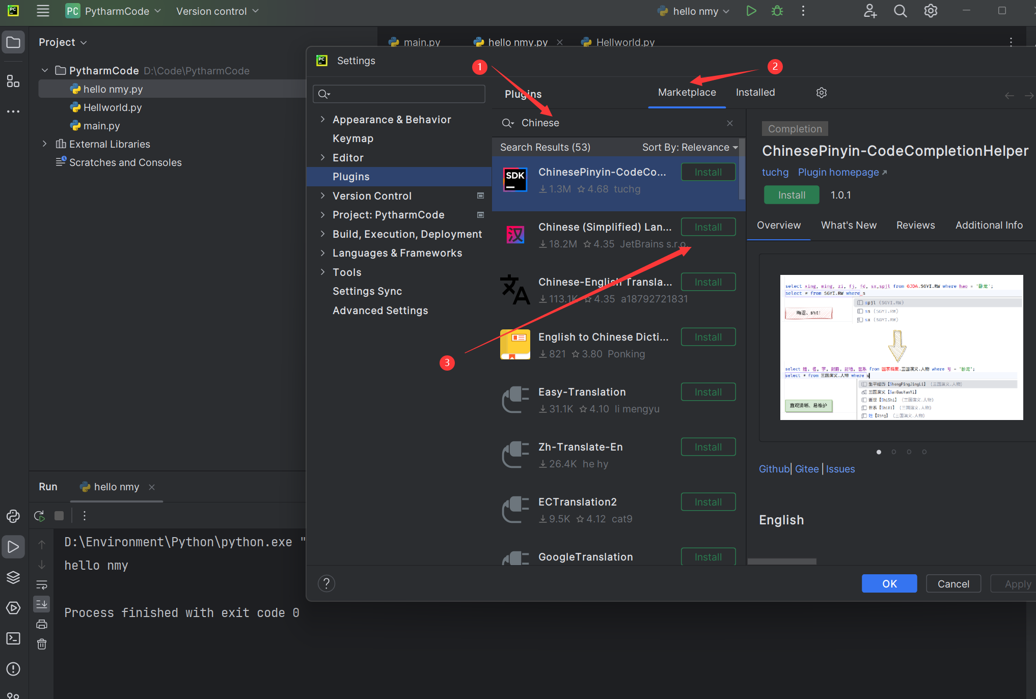1036x699 pixels.
Task: Click the PyCharm run button in toolbar
Action: (750, 11)
